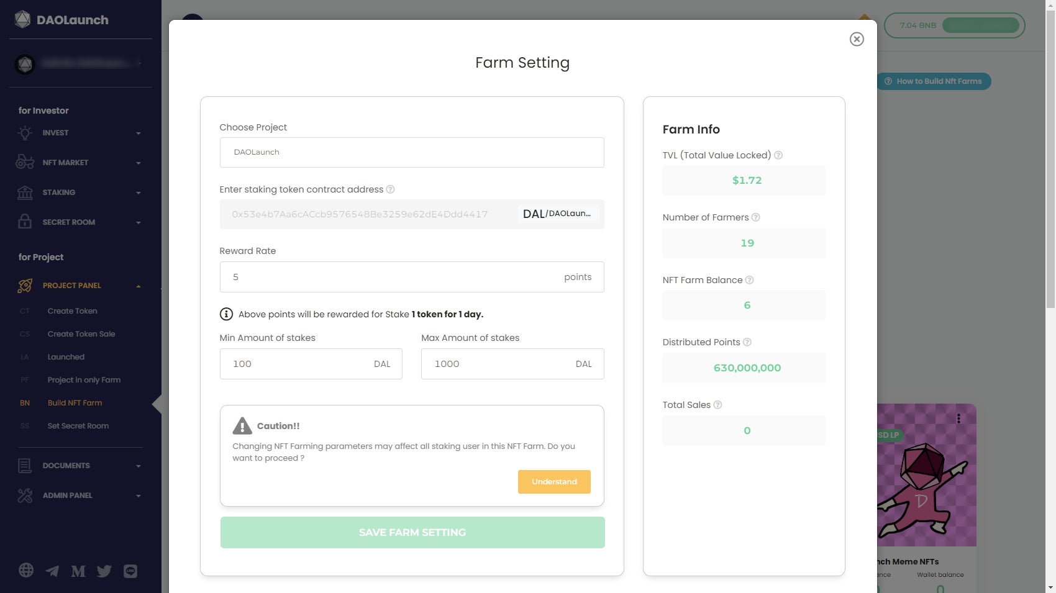This screenshot has height=593, width=1056.
Task: Open the Choose Project dropdown
Action: (411, 152)
